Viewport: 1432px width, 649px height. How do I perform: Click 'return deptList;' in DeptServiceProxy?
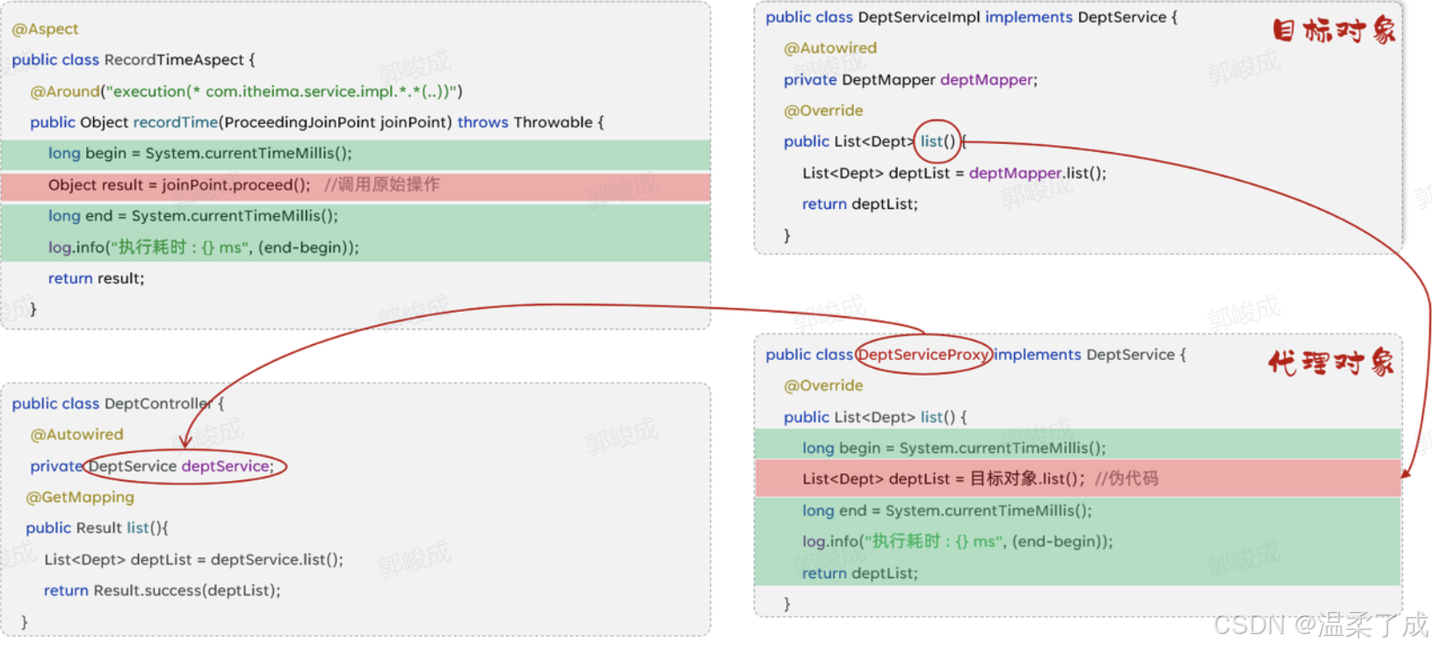[x=859, y=573]
